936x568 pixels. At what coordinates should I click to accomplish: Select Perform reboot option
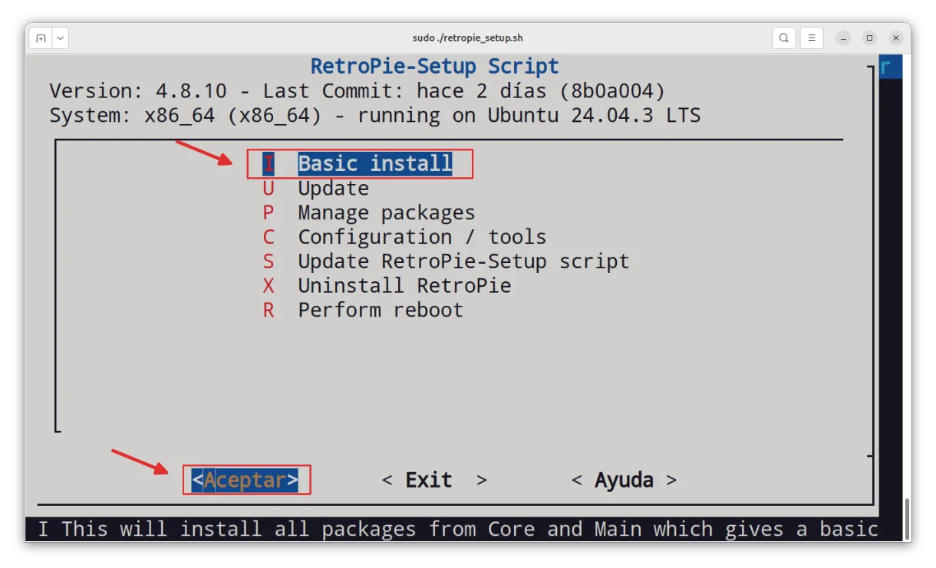[x=381, y=310]
